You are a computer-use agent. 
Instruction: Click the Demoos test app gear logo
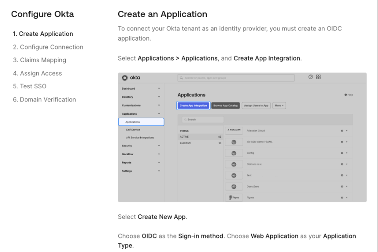click(x=234, y=164)
